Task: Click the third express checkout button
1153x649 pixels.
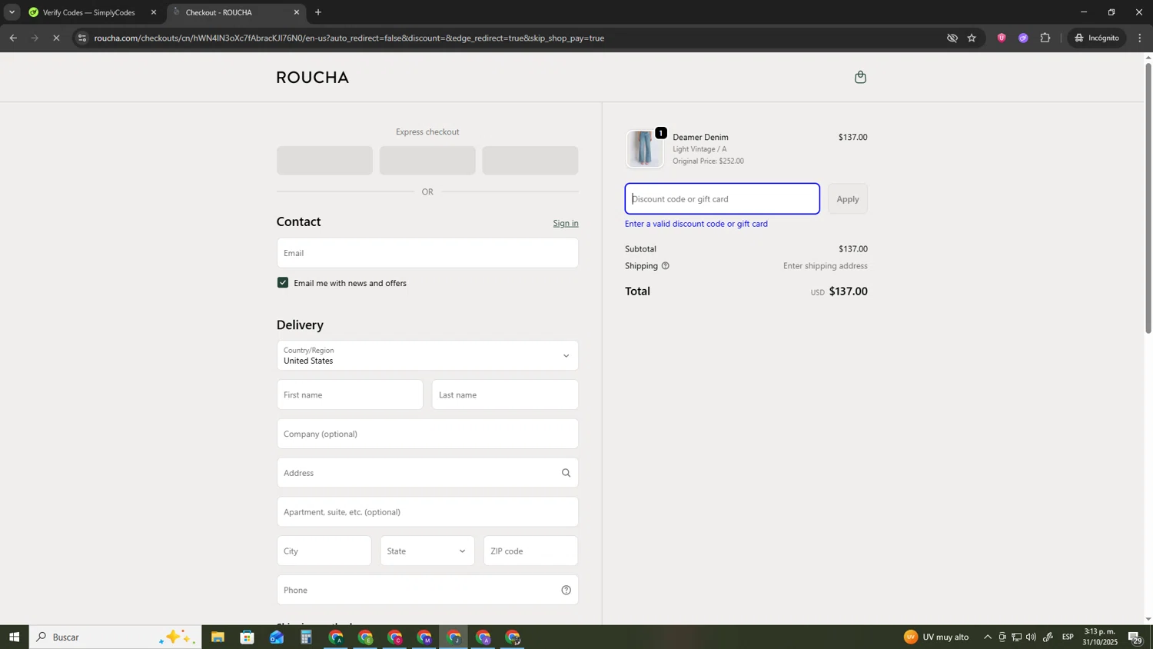Action: click(530, 161)
